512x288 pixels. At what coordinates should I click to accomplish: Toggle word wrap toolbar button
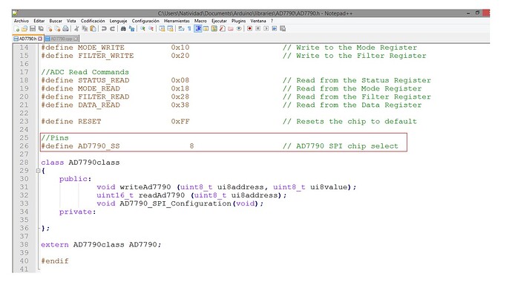coord(181,29)
